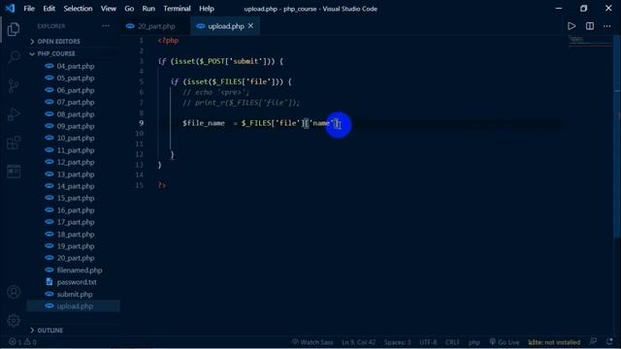Open the Search view in activity bar
Viewport: 621px width, 349px height.
pyautogui.click(x=14, y=57)
